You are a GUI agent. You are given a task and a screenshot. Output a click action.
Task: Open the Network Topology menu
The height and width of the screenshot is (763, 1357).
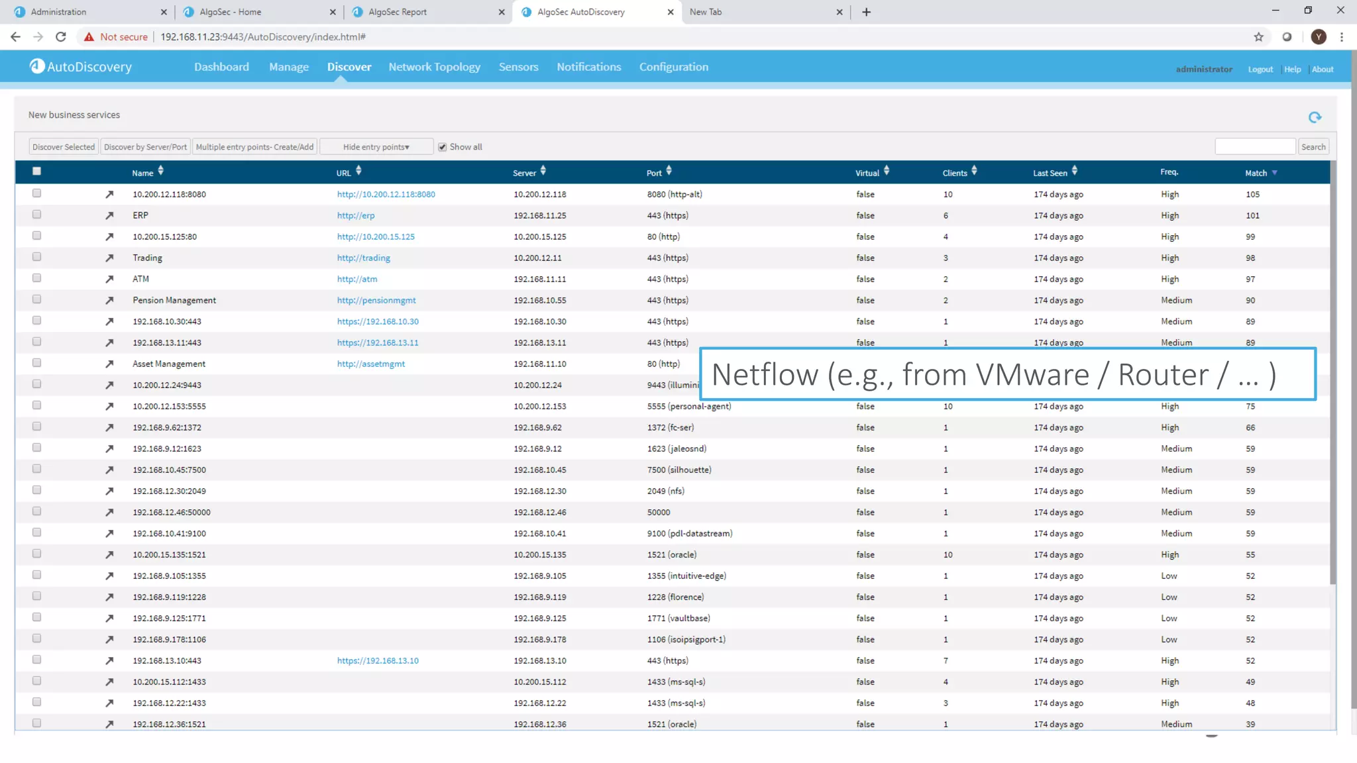point(434,67)
